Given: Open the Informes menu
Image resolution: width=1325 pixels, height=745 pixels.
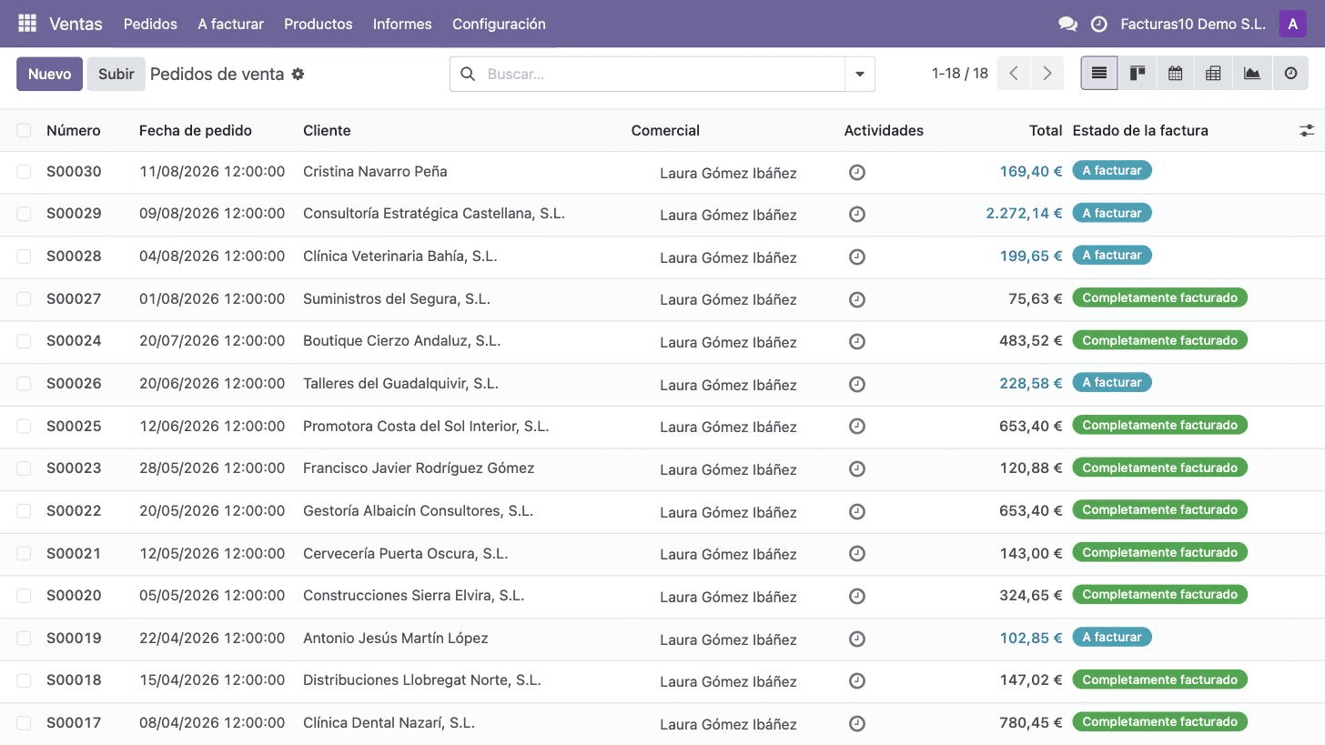Looking at the screenshot, I should (402, 25).
